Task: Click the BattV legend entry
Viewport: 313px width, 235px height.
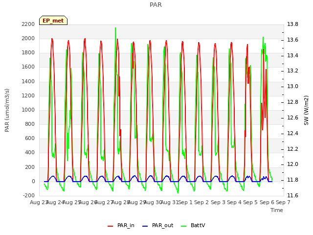Action: coord(193,225)
